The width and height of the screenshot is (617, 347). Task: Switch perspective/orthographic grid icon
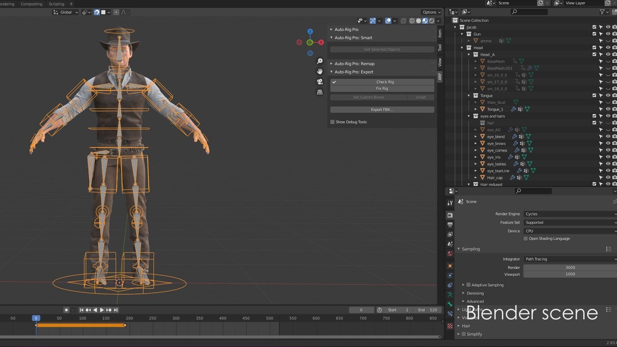[x=320, y=92]
